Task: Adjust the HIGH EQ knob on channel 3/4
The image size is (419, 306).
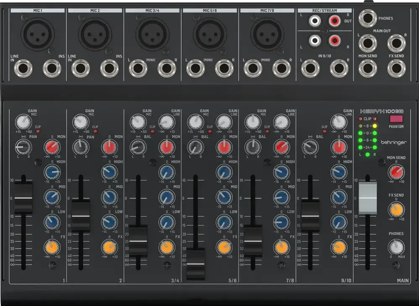Action: coord(167,172)
